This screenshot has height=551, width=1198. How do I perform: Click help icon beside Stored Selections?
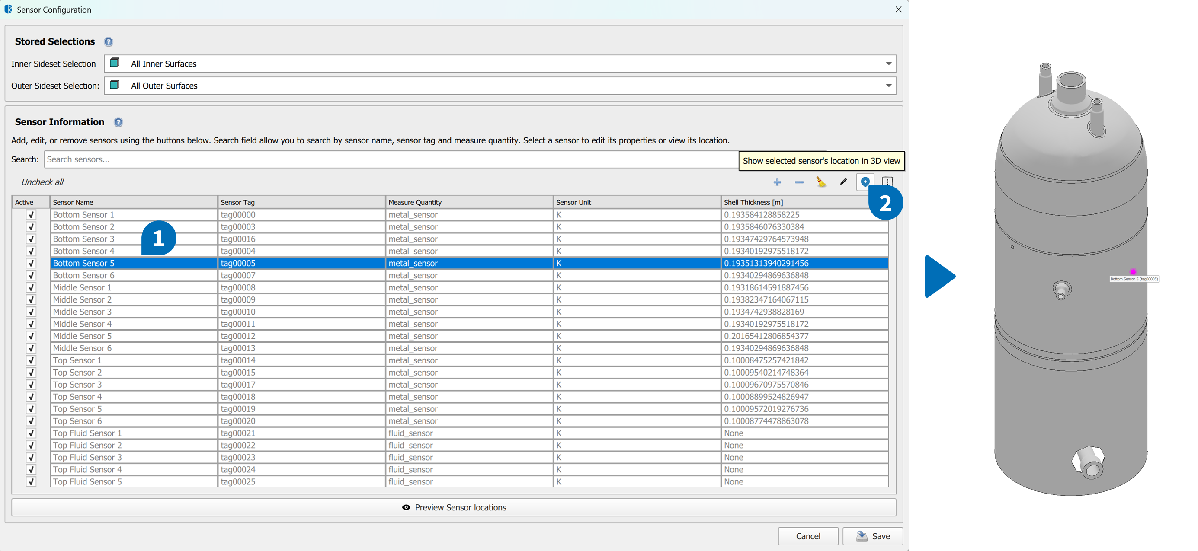pyautogui.click(x=109, y=42)
